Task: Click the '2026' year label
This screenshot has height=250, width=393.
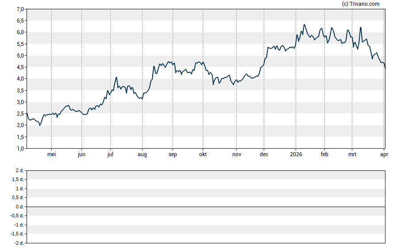Action: coord(296,154)
